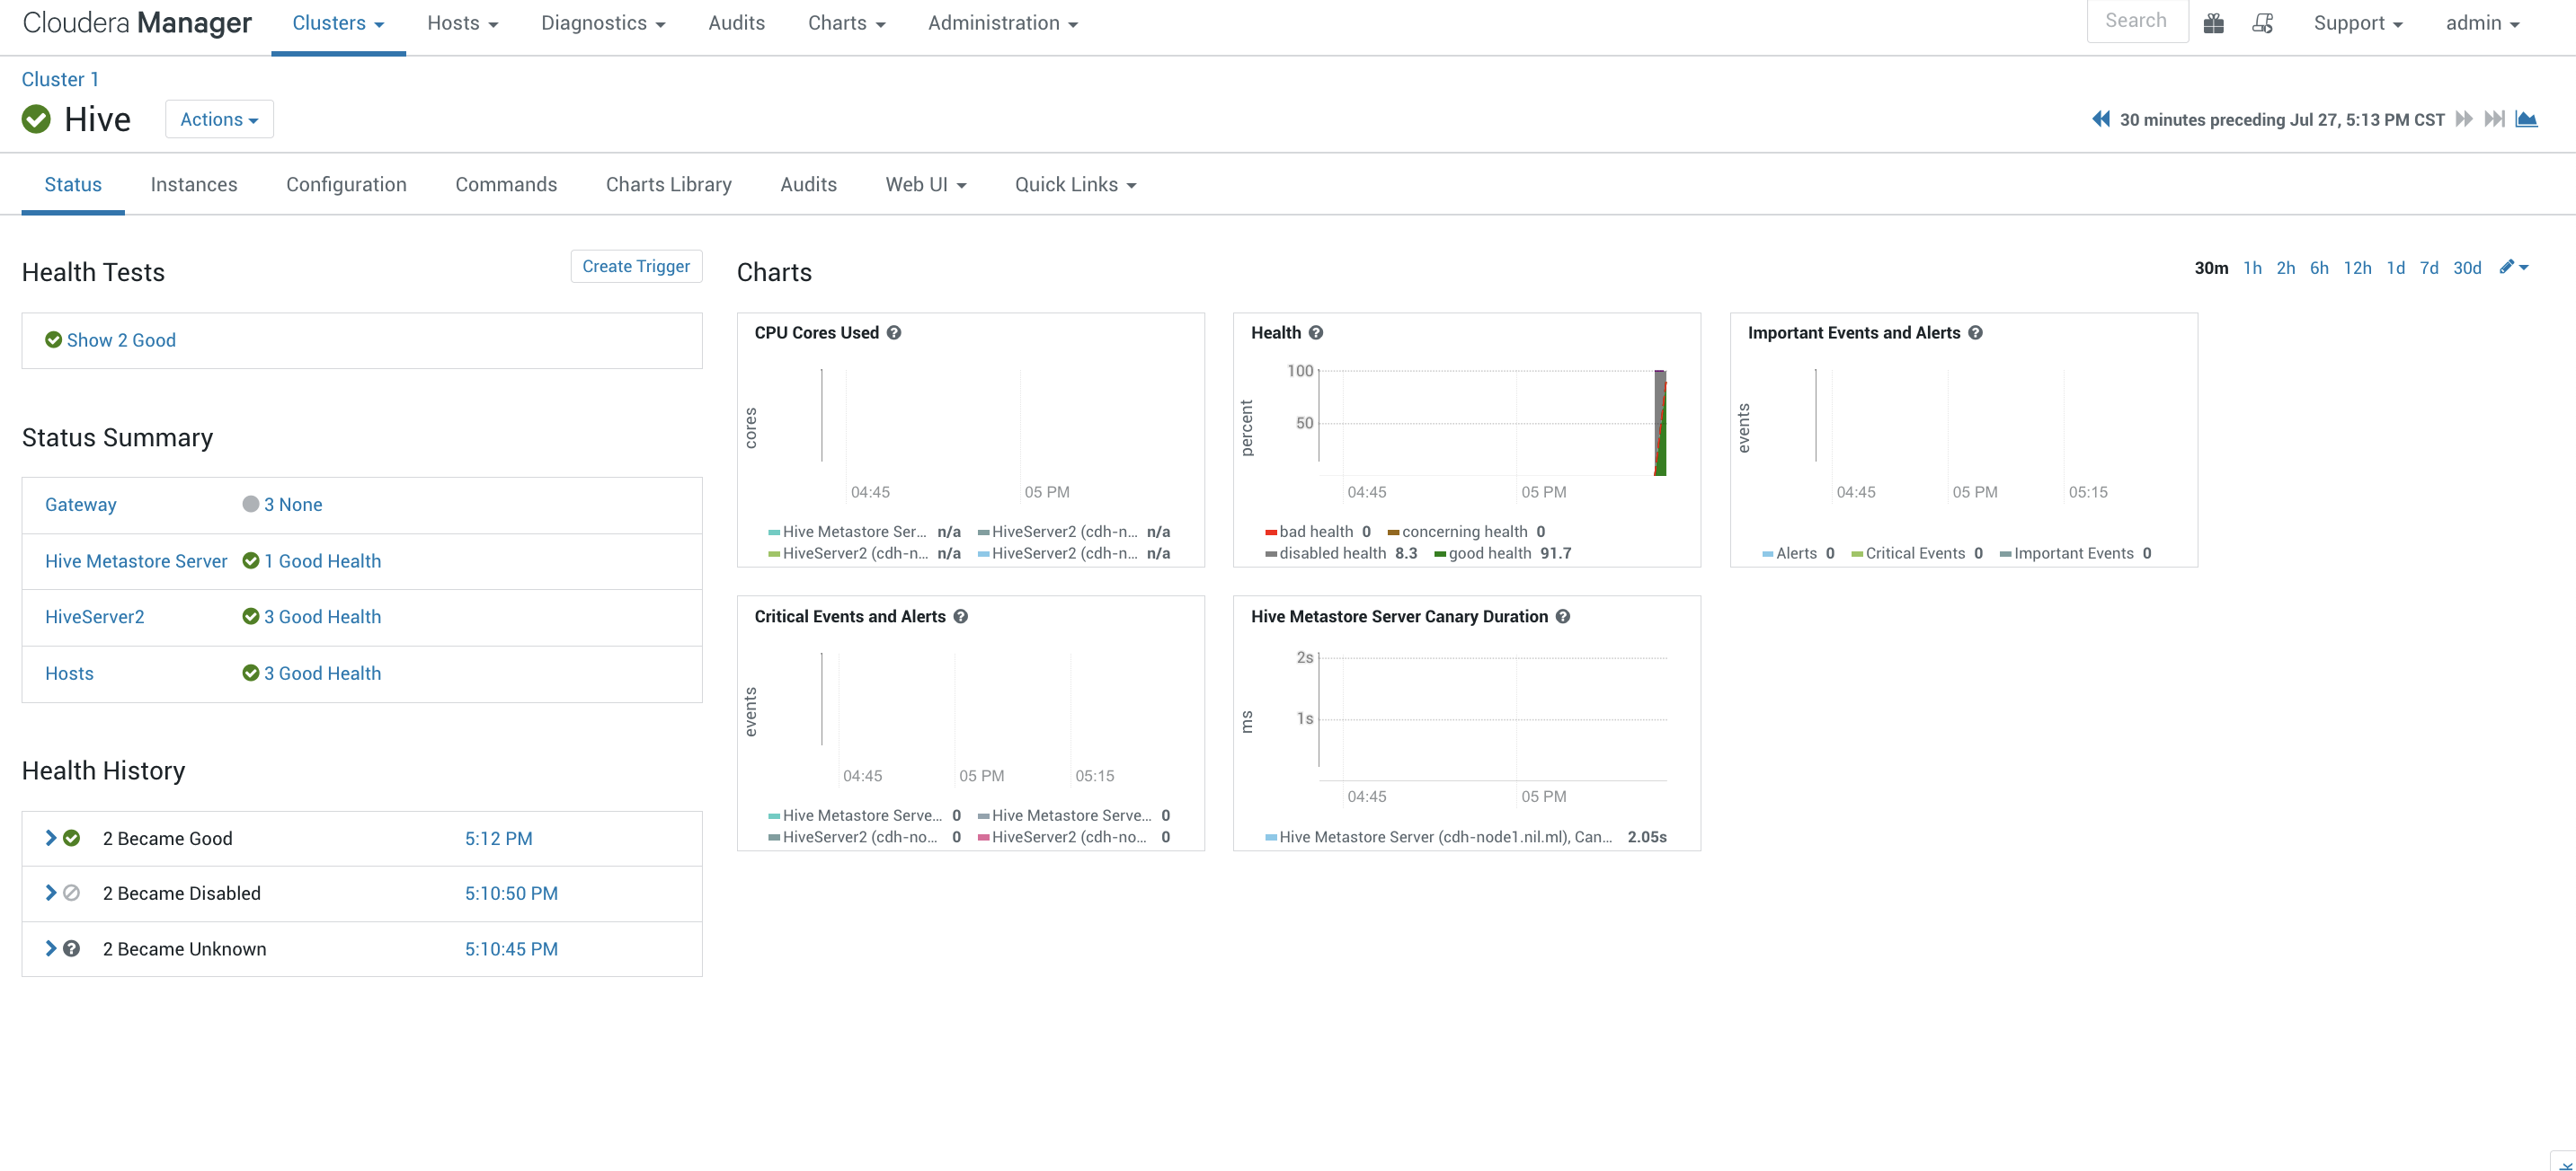Viewport: 2576px width, 1171px height.
Task: Open the Hive Metastore Server link
Action: click(x=136, y=560)
